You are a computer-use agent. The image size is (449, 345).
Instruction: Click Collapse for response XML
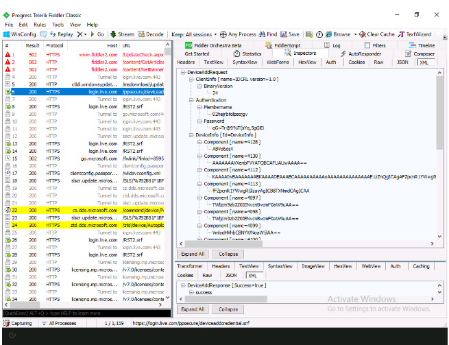228,309
